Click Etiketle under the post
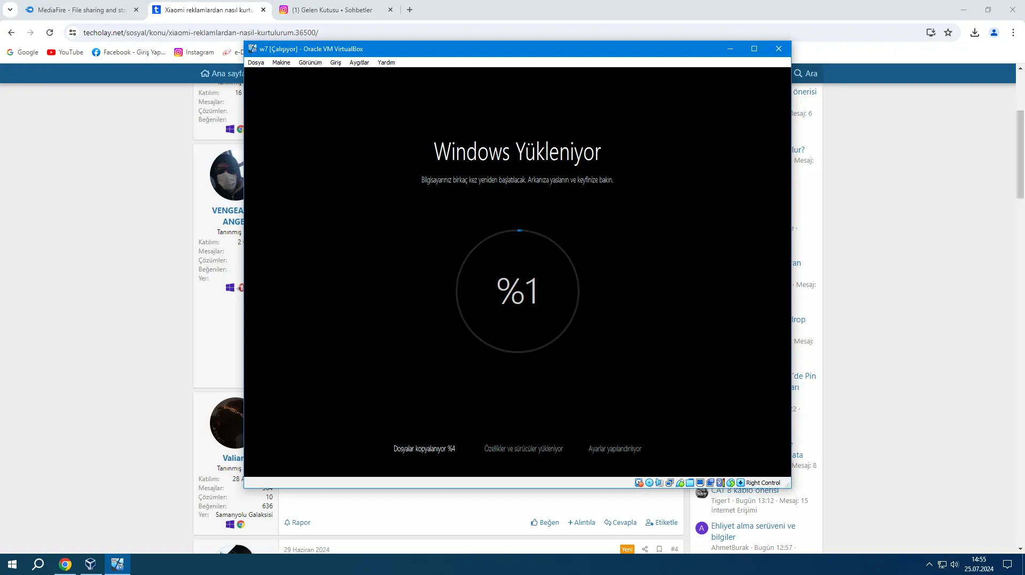 click(661, 523)
